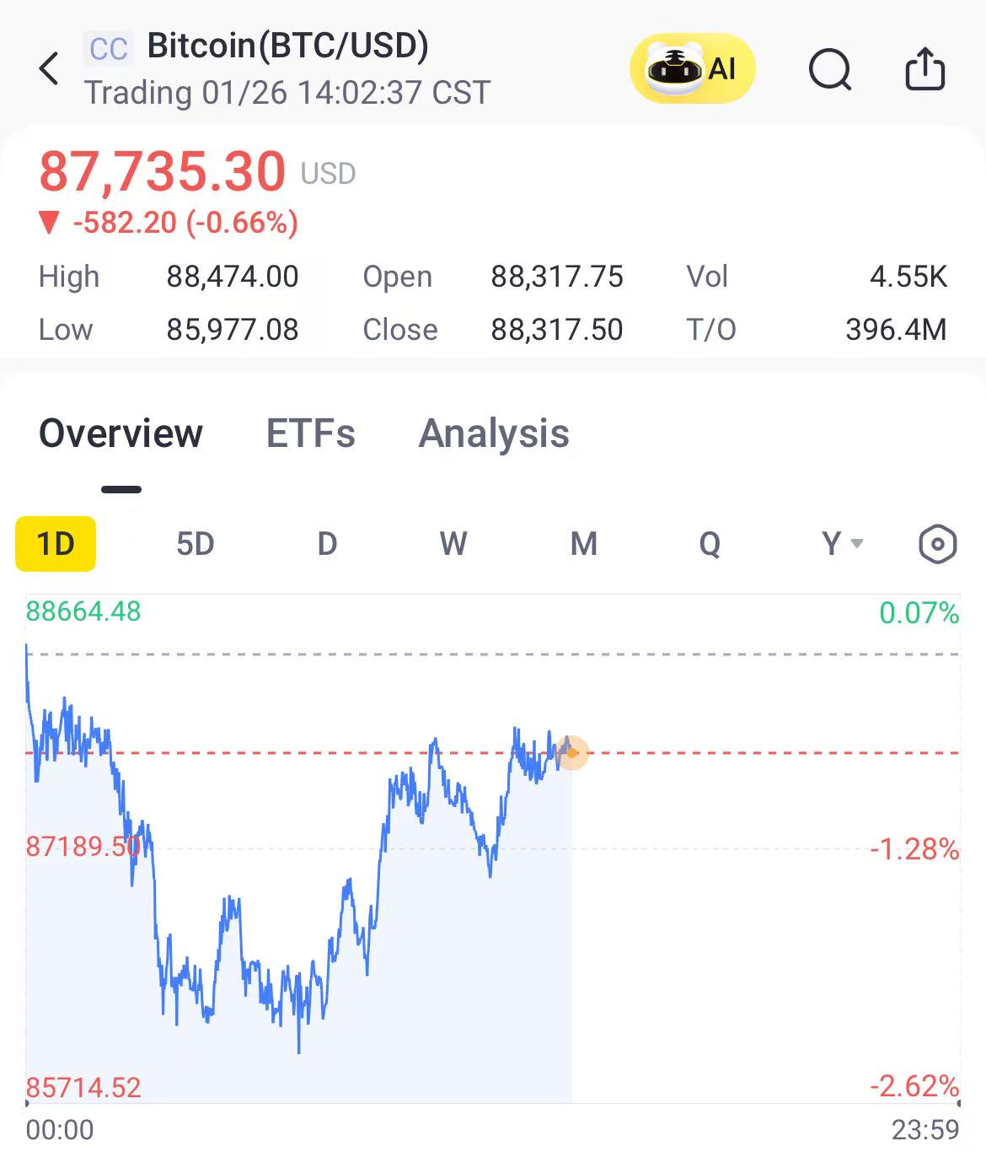
Task: Switch chart to monthly M interval
Action: 583,544
